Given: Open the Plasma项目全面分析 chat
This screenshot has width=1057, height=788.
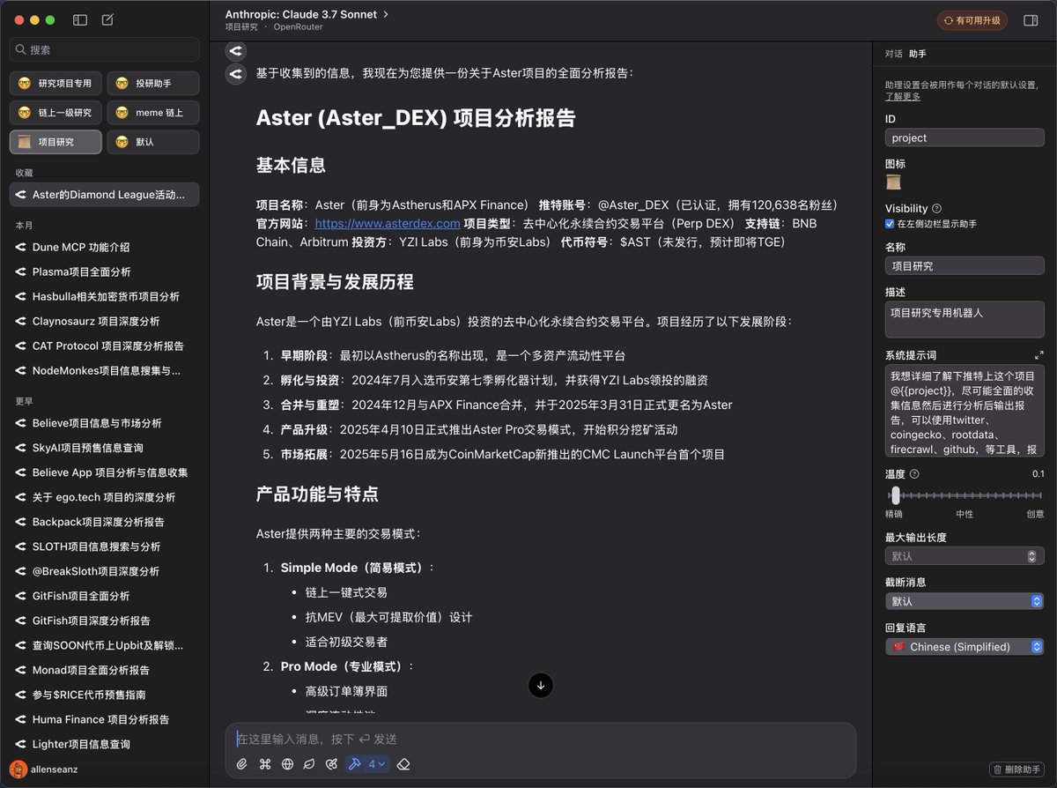Looking at the screenshot, I should (105, 272).
